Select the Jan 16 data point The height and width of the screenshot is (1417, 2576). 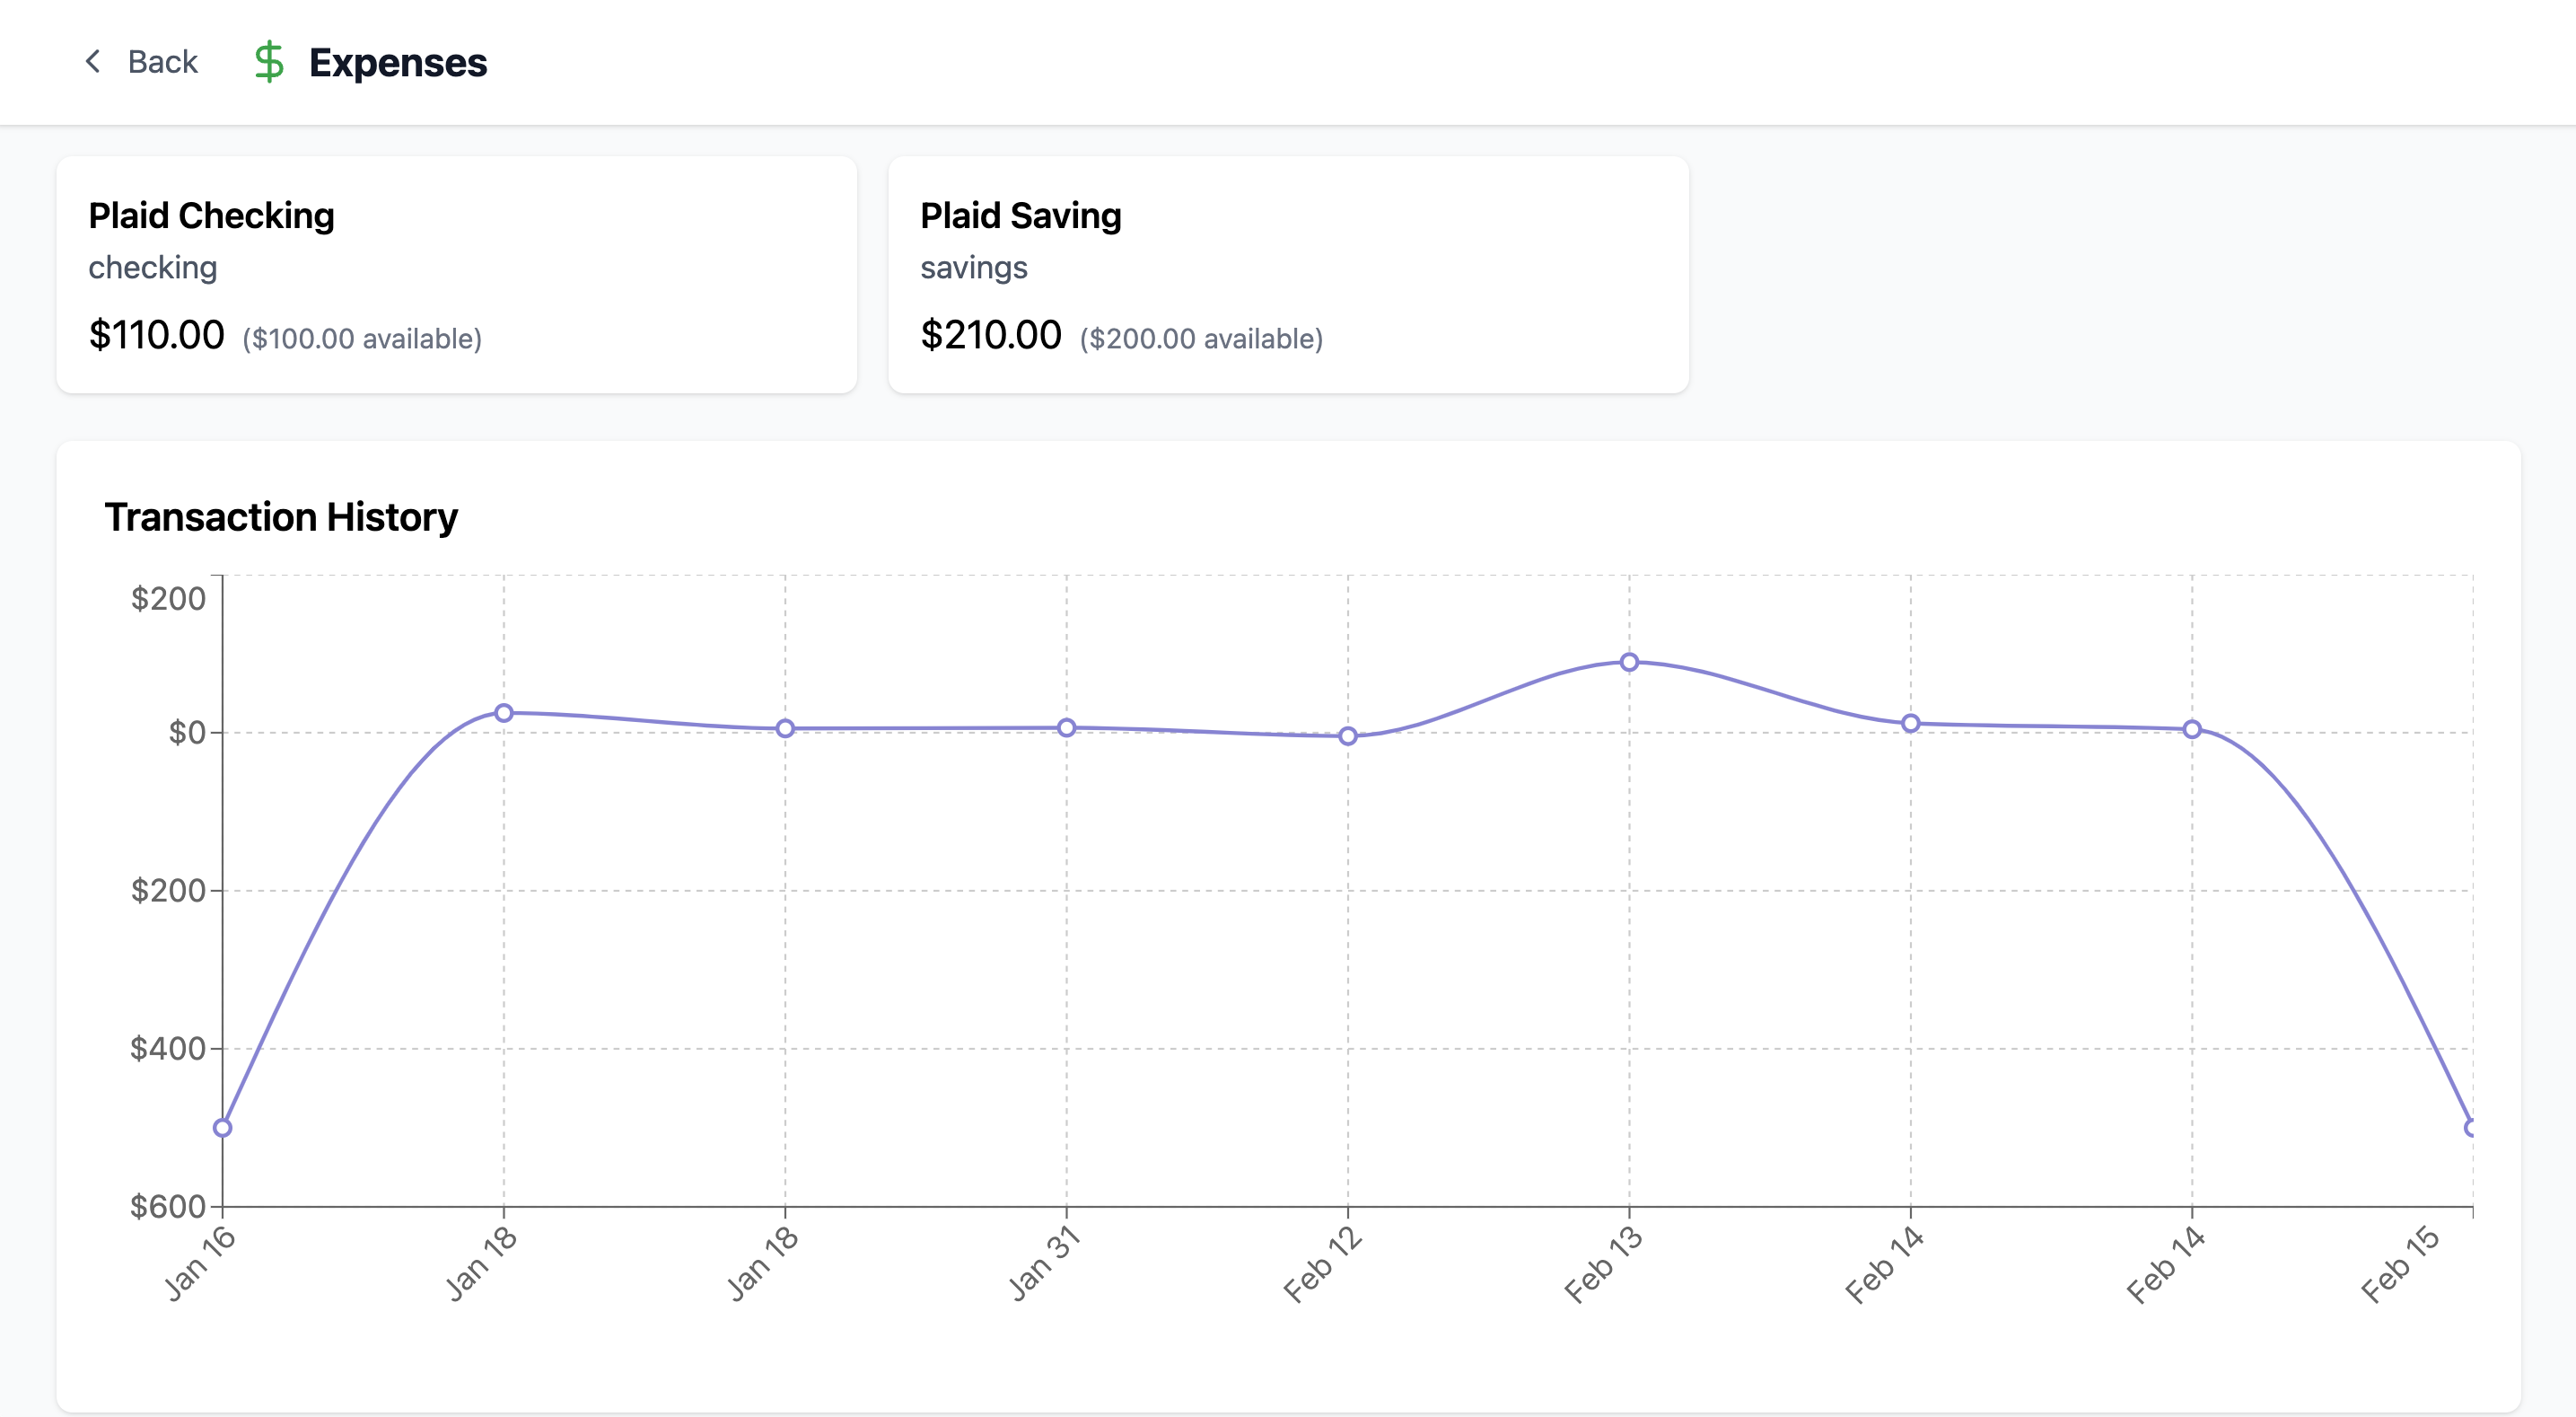[x=223, y=1128]
